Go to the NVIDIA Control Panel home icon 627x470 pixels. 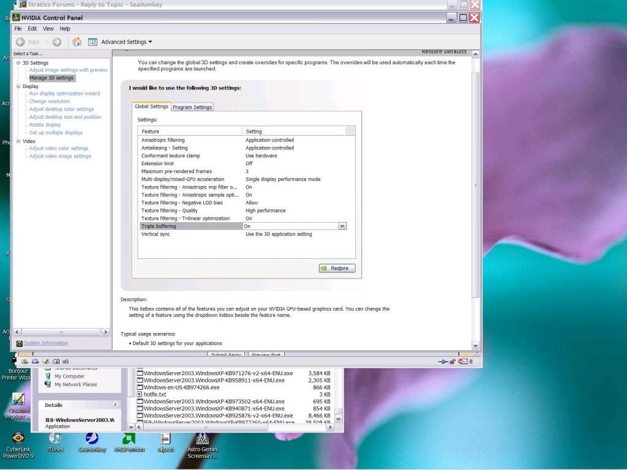77,42
